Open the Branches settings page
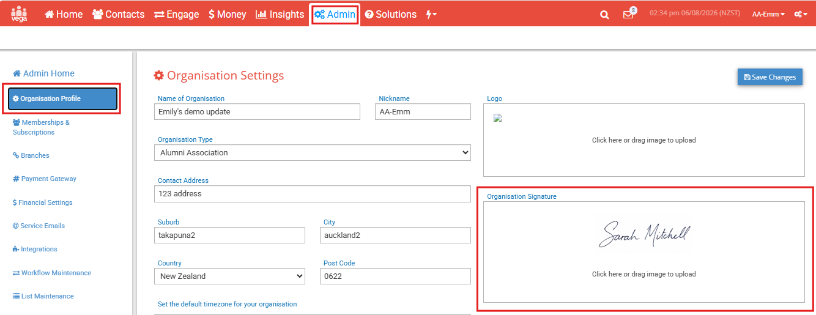Viewport: 816px width, 315px height. click(31, 155)
